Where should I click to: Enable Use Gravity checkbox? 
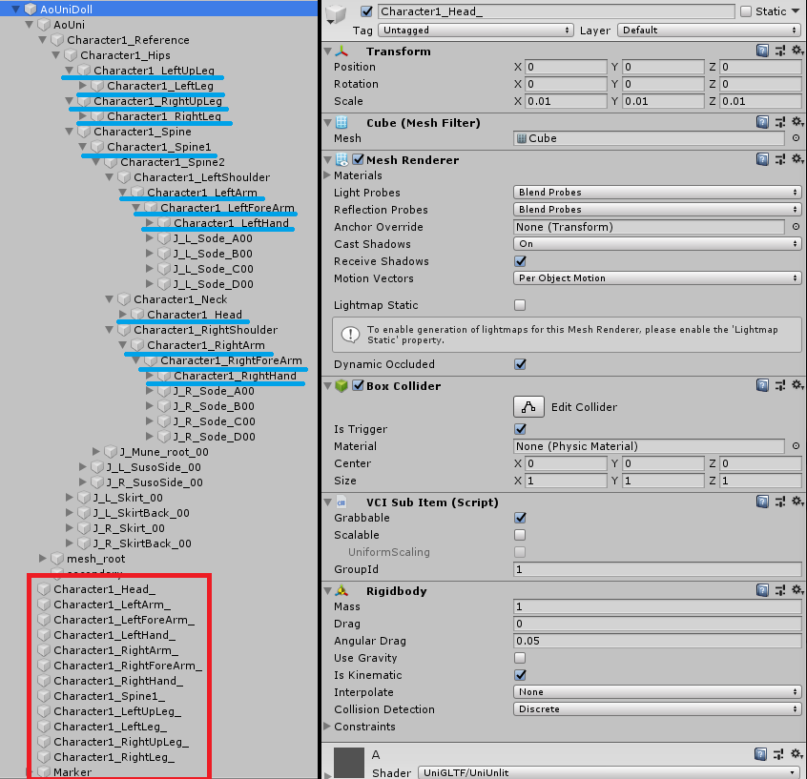[x=520, y=658]
